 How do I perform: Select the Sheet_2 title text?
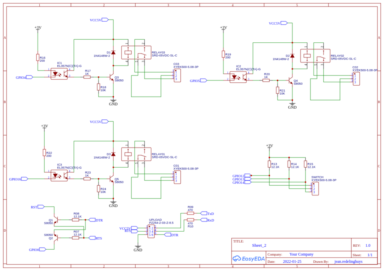pyautogui.click(x=259, y=246)
